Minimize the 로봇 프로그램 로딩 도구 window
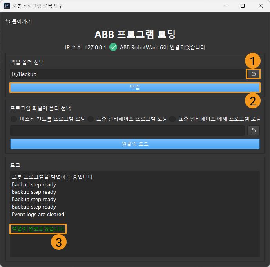Screen dimensions: 270x267 pos(225,6)
